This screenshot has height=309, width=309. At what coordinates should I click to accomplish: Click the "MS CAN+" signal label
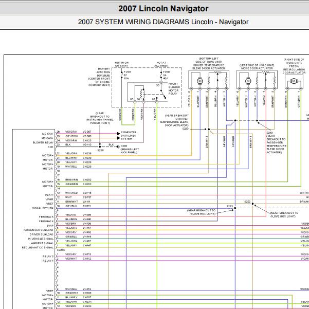pos(47,138)
